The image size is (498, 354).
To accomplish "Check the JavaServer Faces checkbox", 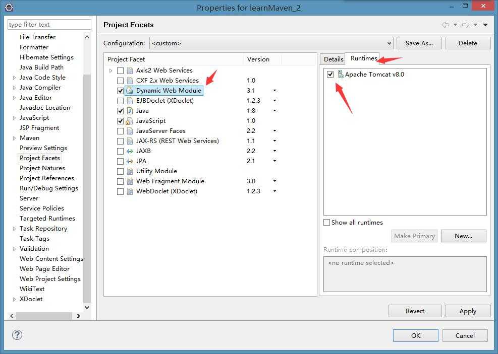I will click(x=121, y=131).
